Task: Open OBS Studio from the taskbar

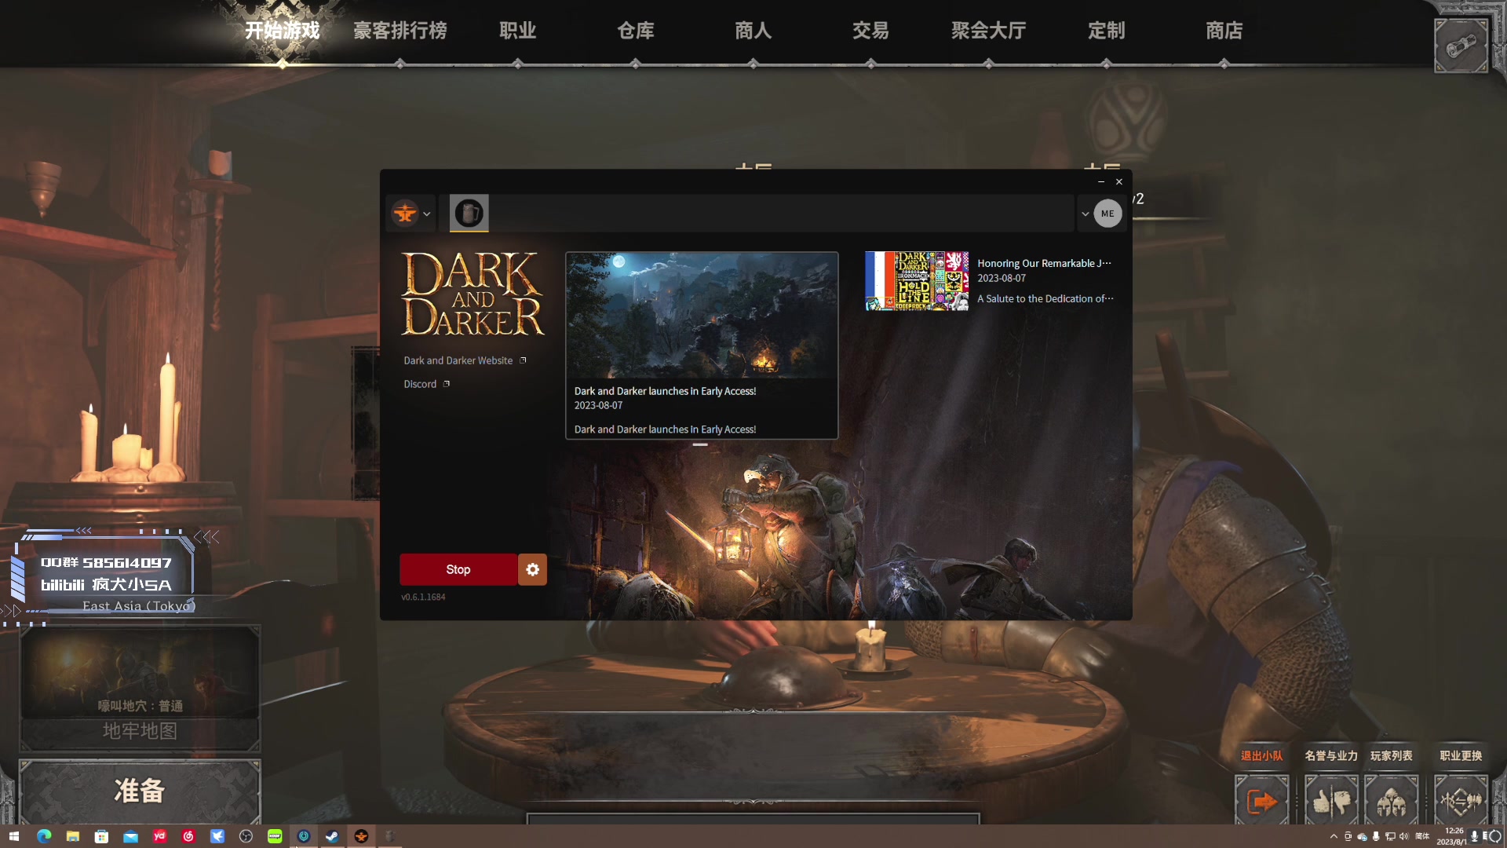Action: tap(246, 836)
